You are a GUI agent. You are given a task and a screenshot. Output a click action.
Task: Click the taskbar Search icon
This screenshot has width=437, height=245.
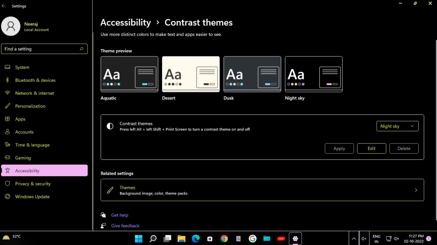pyautogui.click(x=153, y=238)
